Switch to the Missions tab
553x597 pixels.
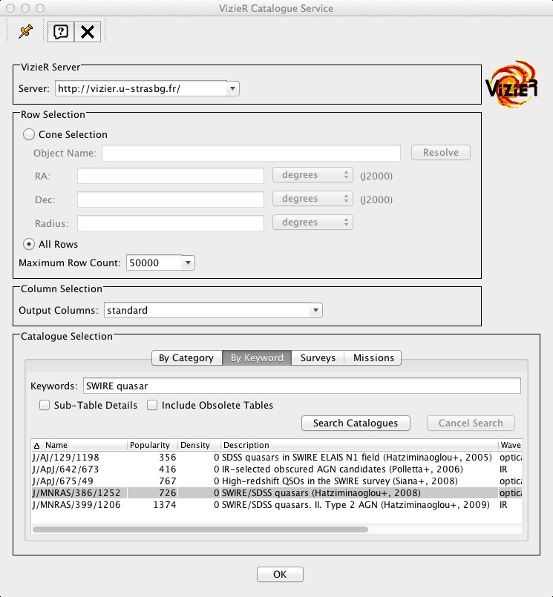pyautogui.click(x=373, y=358)
